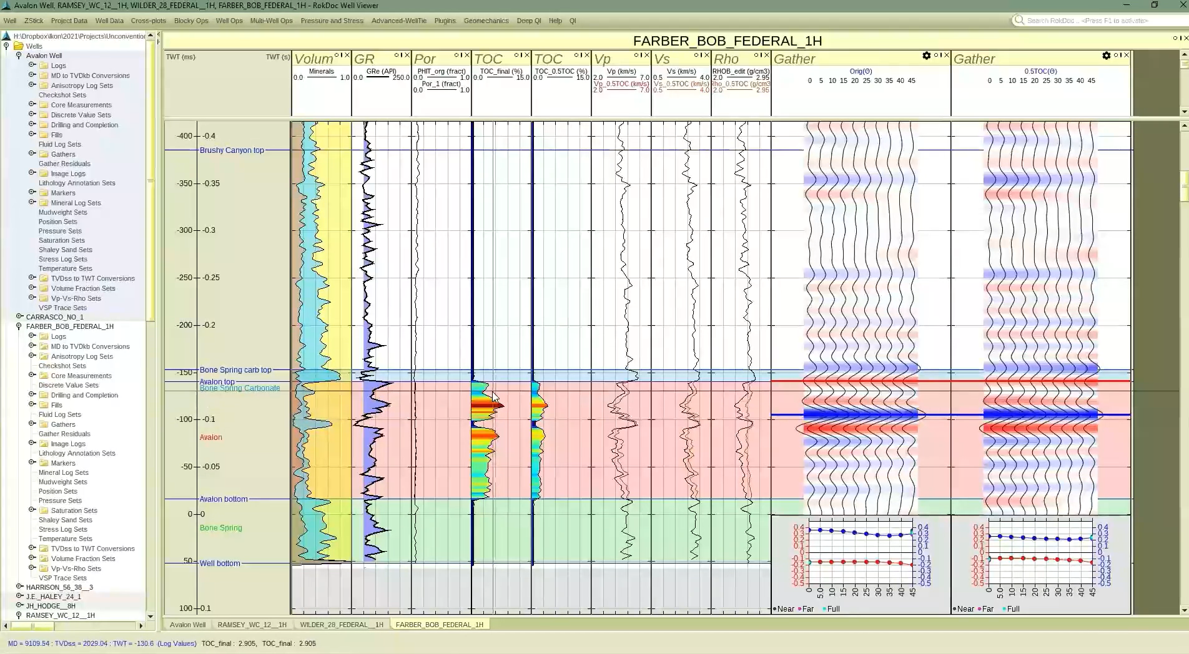Expand the JH_HODGE__8H well node

(x=19, y=605)
